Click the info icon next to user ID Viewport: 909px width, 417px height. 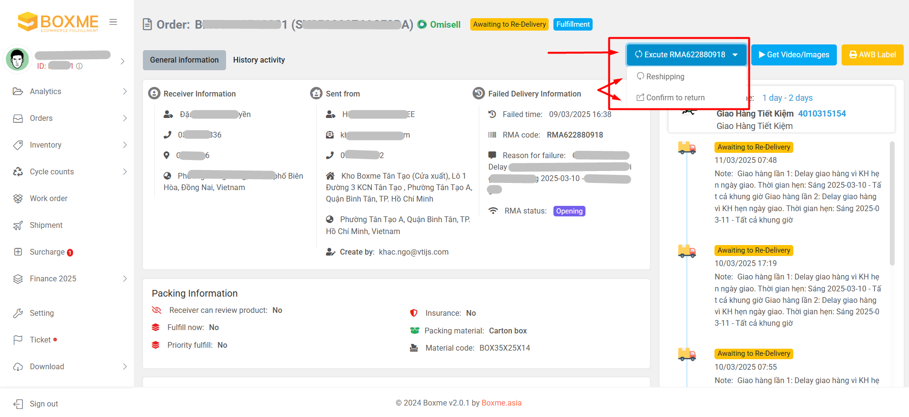(x=79, y=66)
